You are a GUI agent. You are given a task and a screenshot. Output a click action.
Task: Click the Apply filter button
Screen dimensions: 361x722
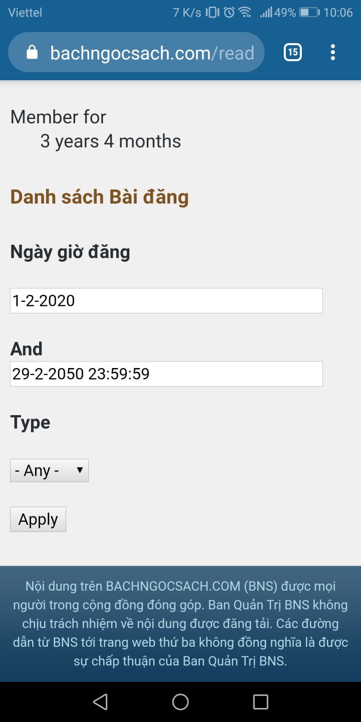38,519
